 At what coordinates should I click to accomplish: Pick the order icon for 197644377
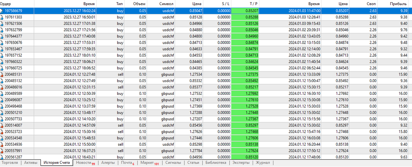coord(2,36)
